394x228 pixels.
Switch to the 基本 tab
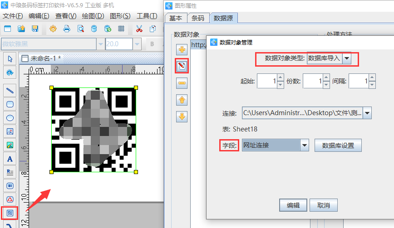click(176, 18)
